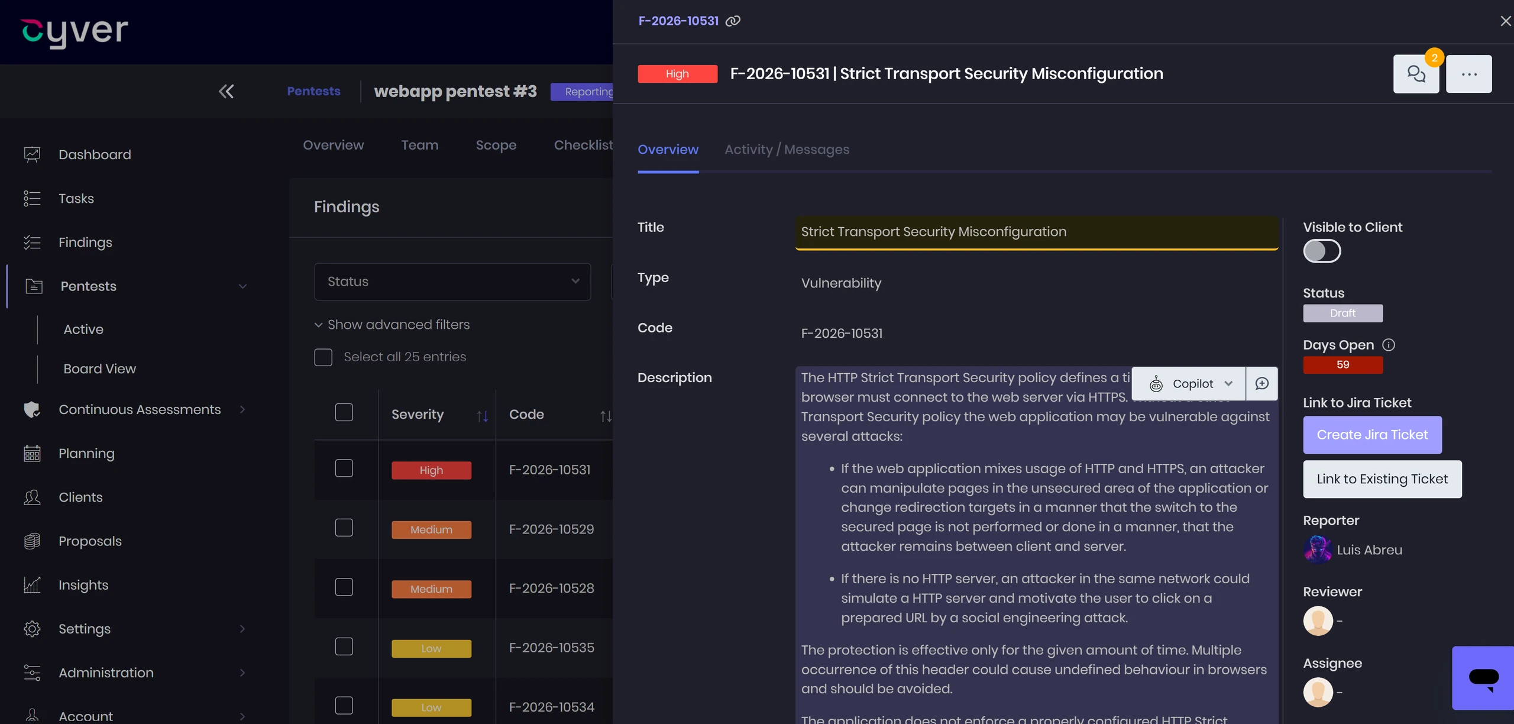Check the F-2026-10531 row checkbox

click(344, 468)
